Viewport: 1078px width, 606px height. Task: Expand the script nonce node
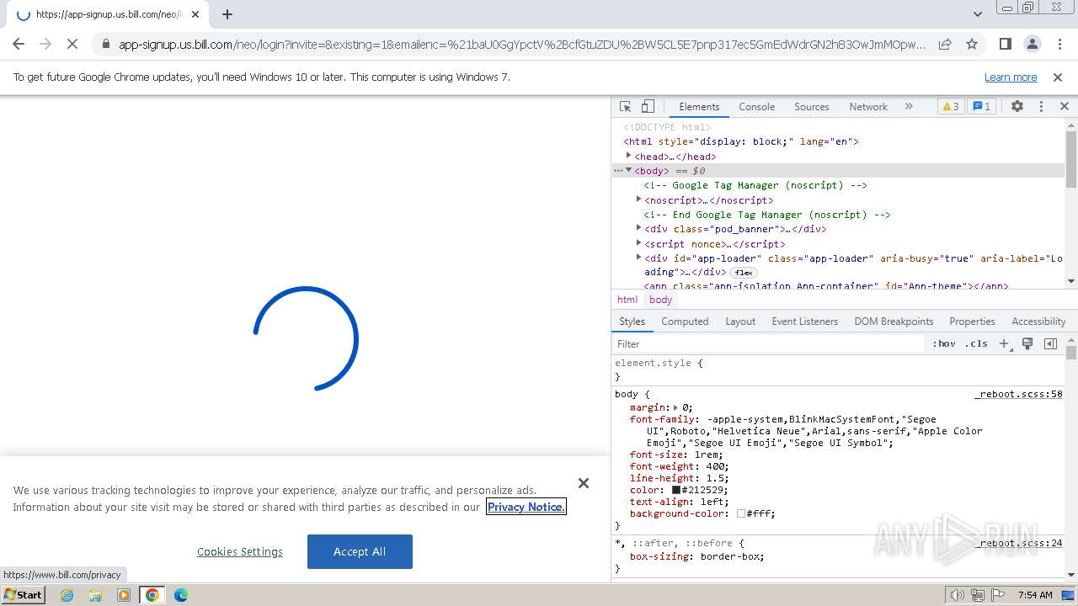638,243
